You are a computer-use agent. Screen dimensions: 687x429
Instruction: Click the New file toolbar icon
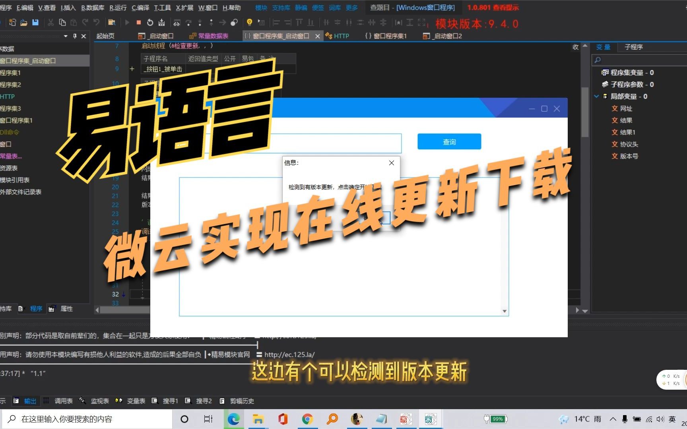12,23
